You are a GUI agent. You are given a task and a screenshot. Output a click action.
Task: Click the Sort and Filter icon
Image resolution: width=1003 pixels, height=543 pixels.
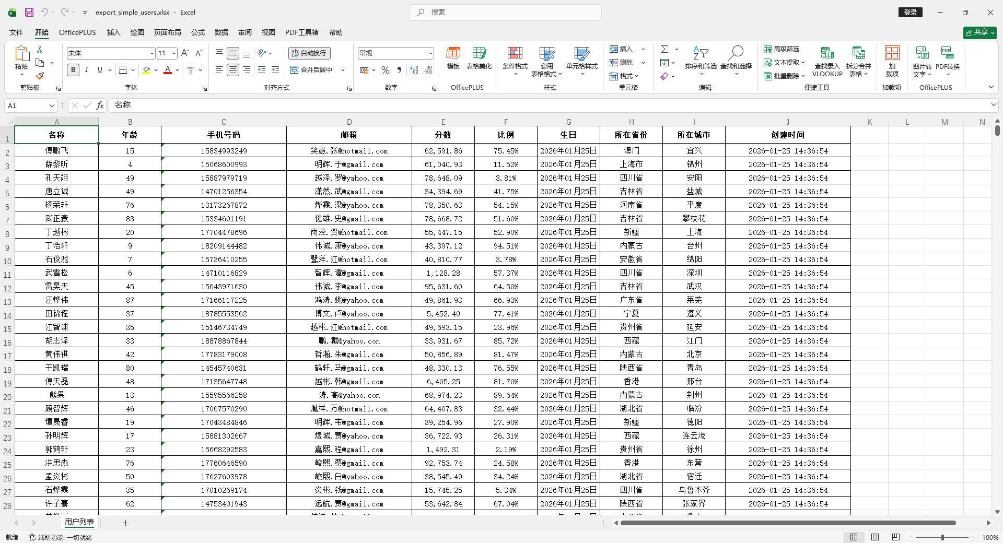(x=700, y=53)
